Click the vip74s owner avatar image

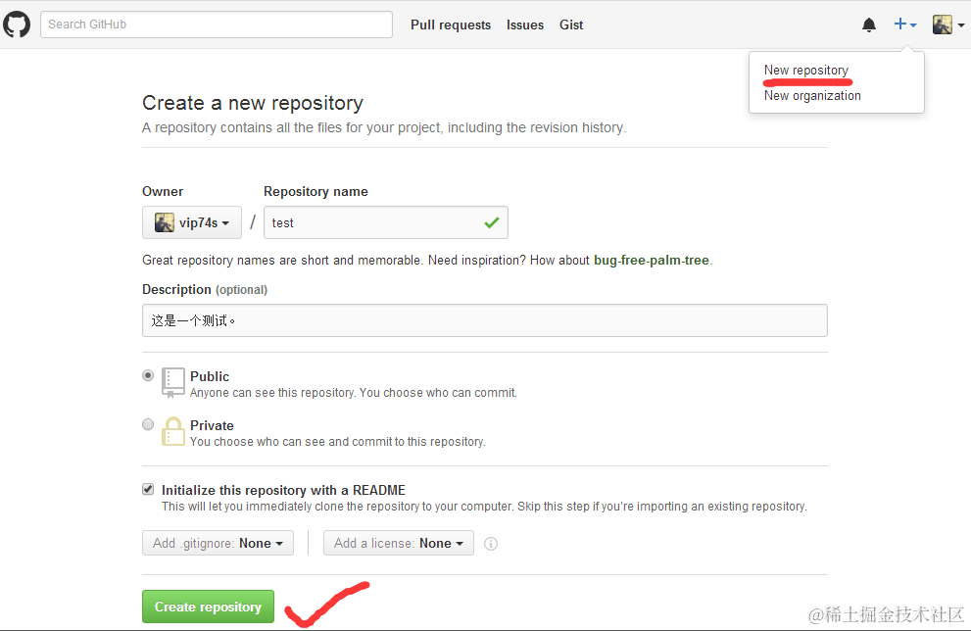164,222
